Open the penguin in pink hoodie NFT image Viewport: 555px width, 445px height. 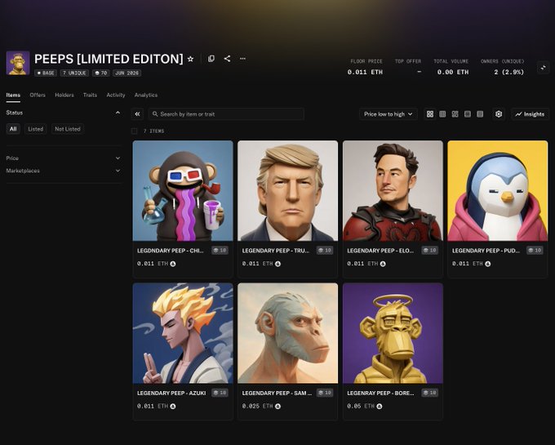click(498, 191)
